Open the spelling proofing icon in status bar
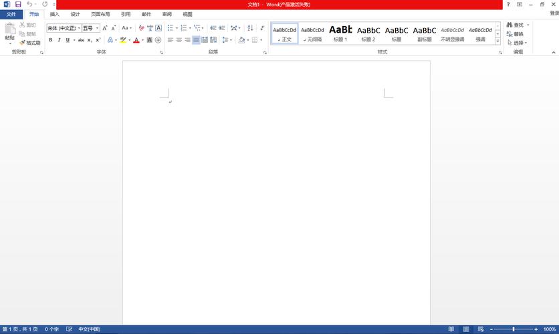This screenshot has height=334, width=559. pyautogui.click(x=69, y=329)
